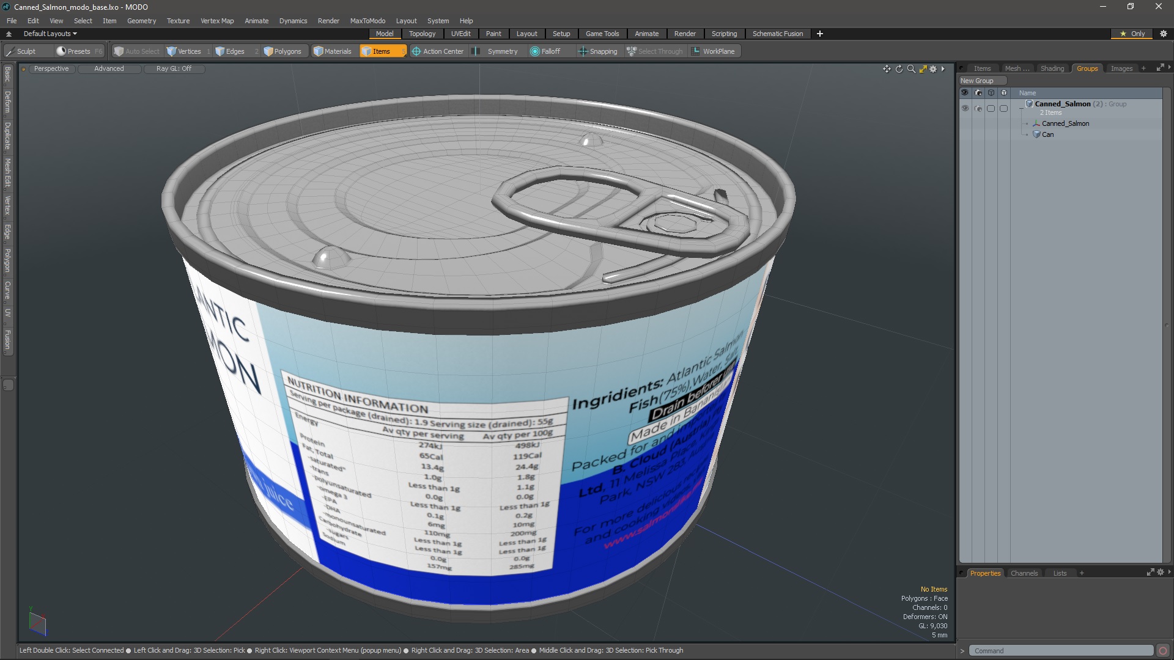
Task: Toggle render camera for Canned_Salmon group
Action: [978, 108]
